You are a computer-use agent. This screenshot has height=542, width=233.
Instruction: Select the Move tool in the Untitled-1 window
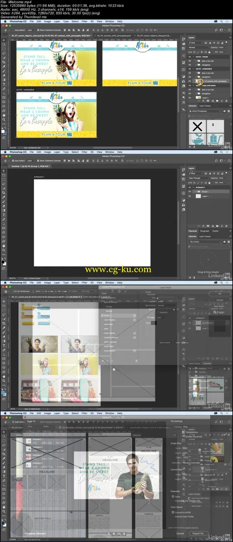[x=4, y=171]
